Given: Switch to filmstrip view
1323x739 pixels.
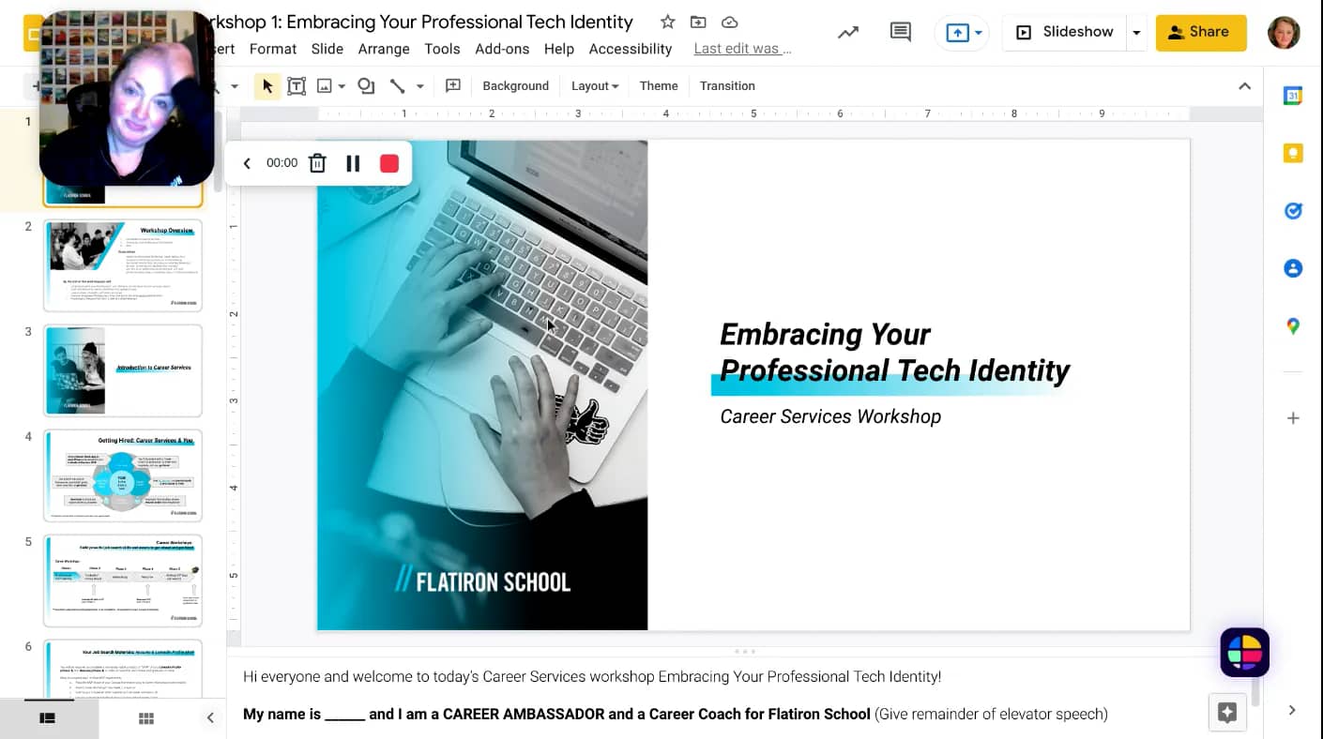Looking at the screenshot, I should tap(47, 718).
